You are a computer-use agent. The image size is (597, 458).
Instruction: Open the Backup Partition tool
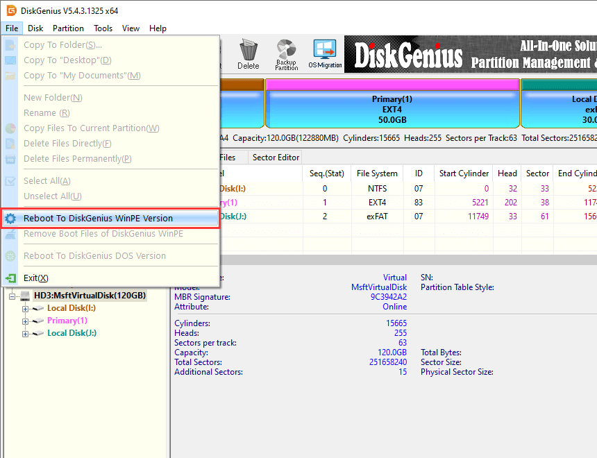[286, 54]
